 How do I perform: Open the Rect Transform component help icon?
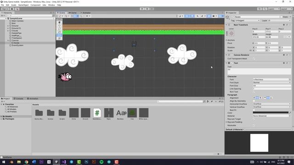click(284, 25)
